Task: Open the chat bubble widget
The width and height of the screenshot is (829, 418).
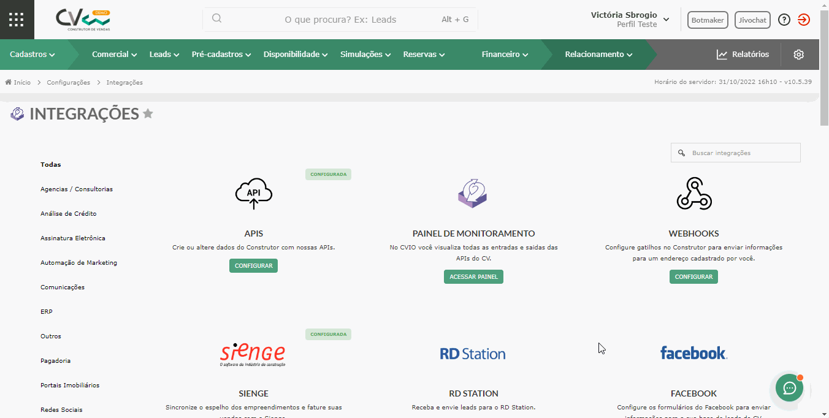Action: 789,387
